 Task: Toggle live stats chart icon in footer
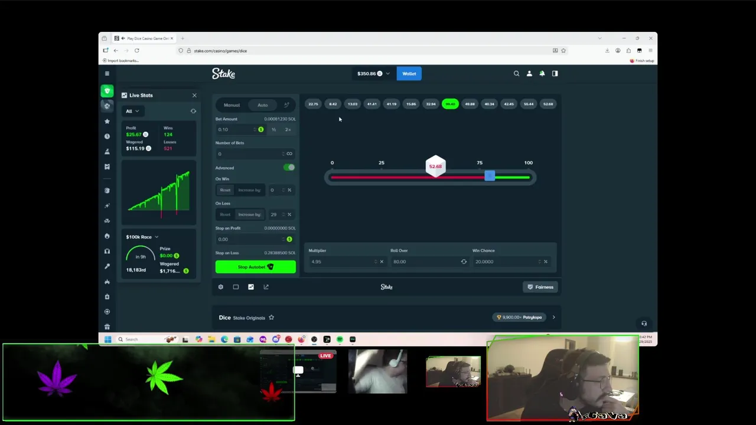[x=251, y=287]
